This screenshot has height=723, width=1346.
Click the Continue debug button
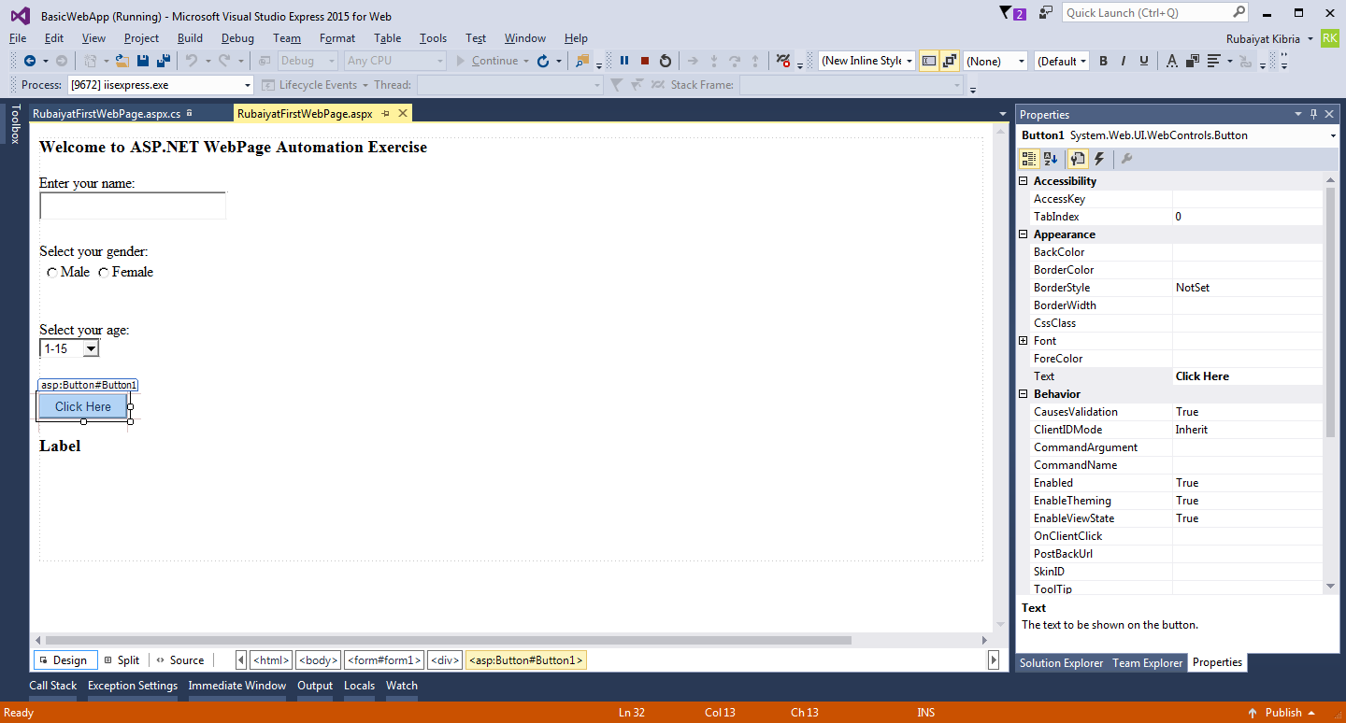tap(486, 61)
